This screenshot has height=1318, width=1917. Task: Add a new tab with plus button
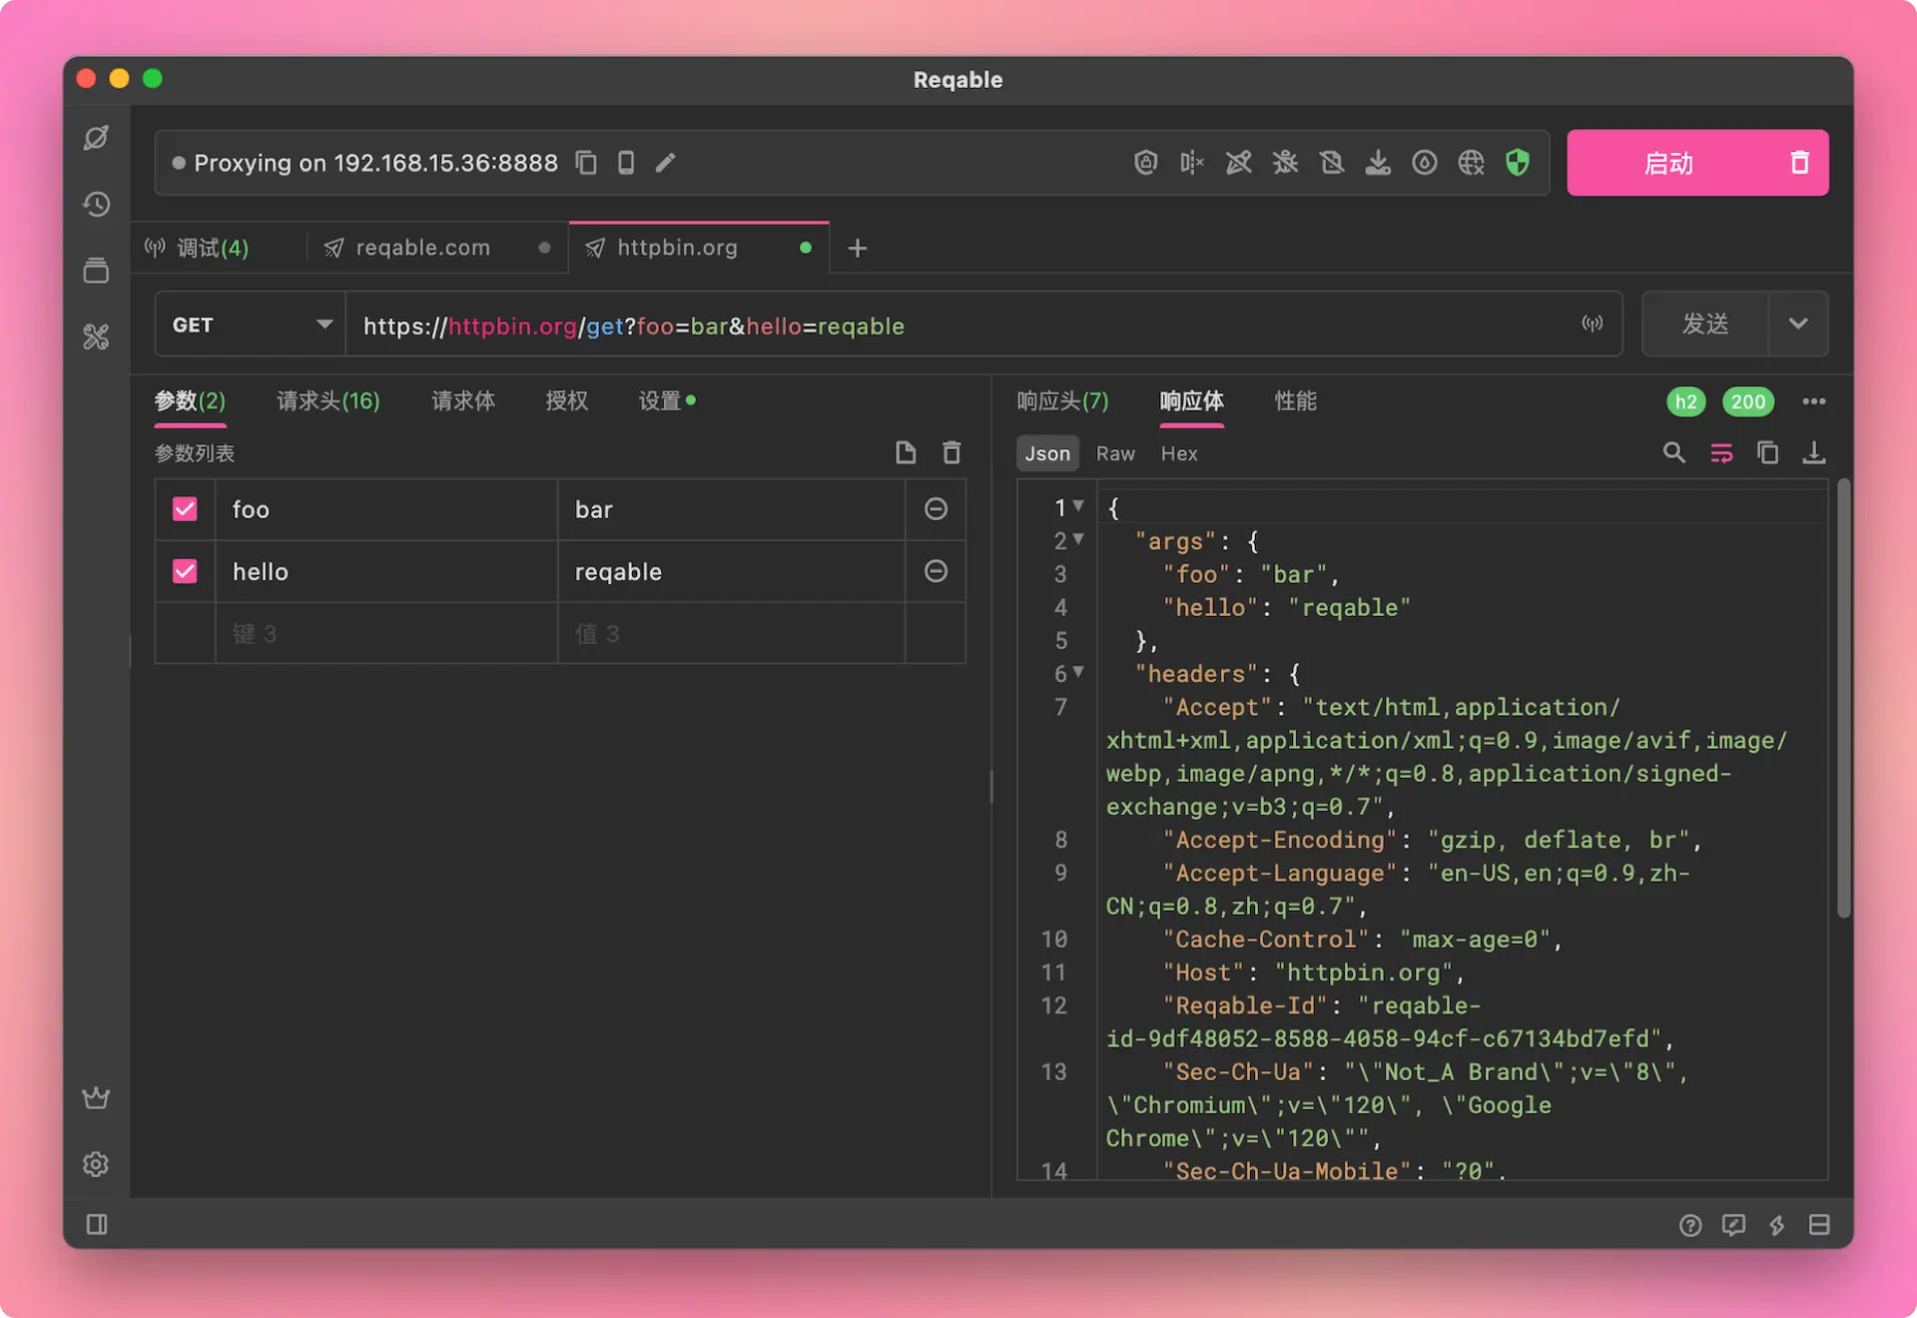point(857,248)
